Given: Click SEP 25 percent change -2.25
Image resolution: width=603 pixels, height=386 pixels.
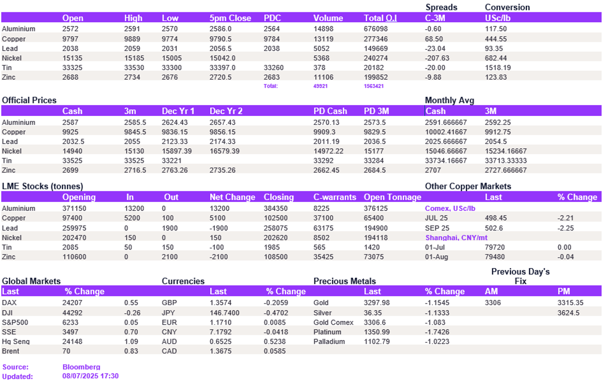Looking at the screenshot, I should [565, 228].
